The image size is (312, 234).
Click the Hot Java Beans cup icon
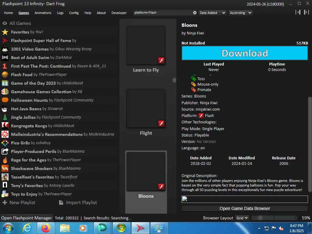(x=5, y=109)
